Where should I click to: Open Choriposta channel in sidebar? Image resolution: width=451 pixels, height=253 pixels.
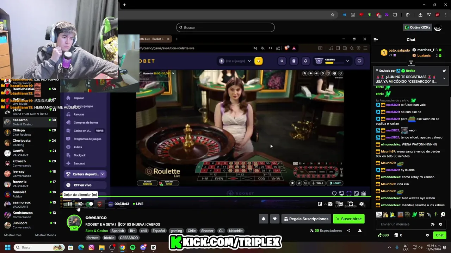[x=30, y=143]
